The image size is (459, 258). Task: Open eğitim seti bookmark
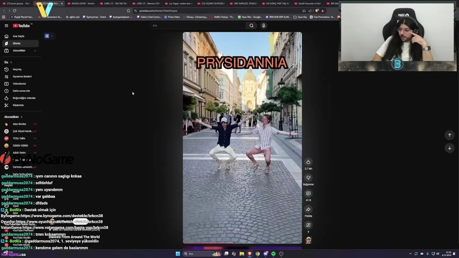[x=73, y=17]
